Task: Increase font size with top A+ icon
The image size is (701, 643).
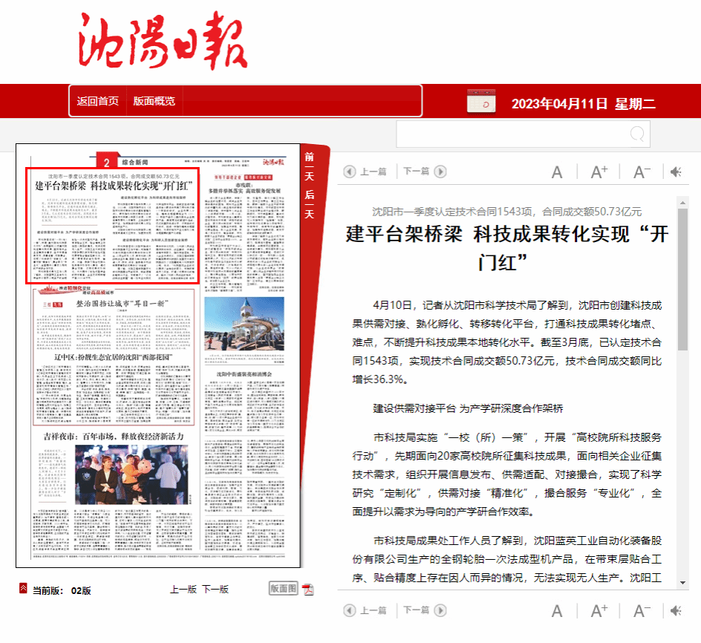Action: point(599,172)
